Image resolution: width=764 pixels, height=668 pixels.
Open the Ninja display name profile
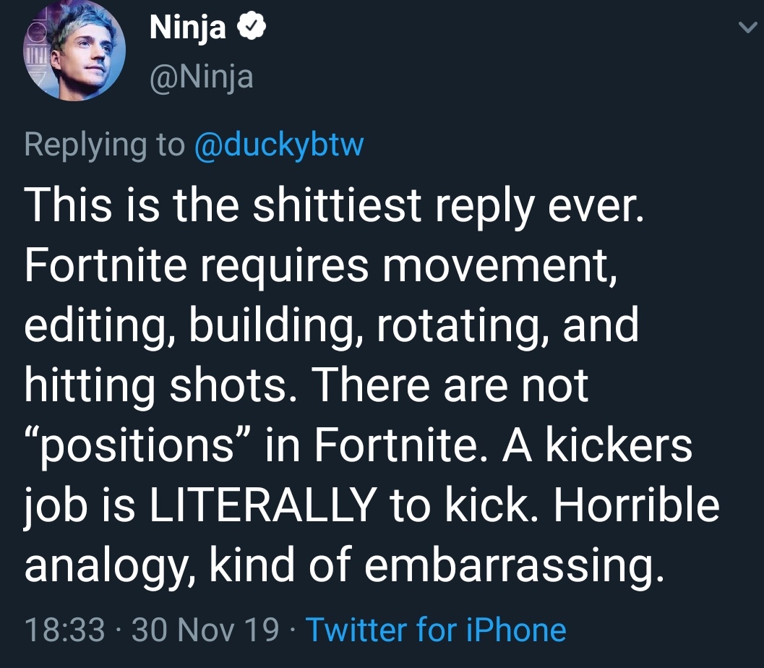(x=188, y=28)
